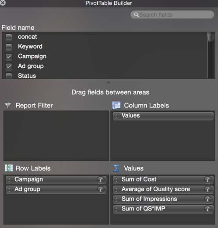The height and width of the screenshot is (228, 218).
Task: Uncheck the Ad group field checkbox
Action: (9, 66)
